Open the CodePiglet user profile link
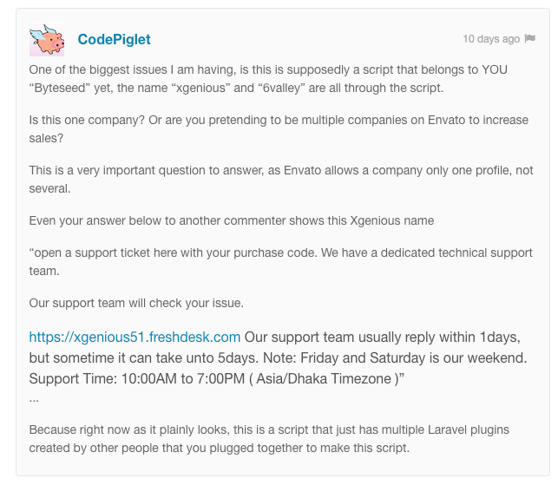The width and height of the screenshot is (558, 485). 115,39
